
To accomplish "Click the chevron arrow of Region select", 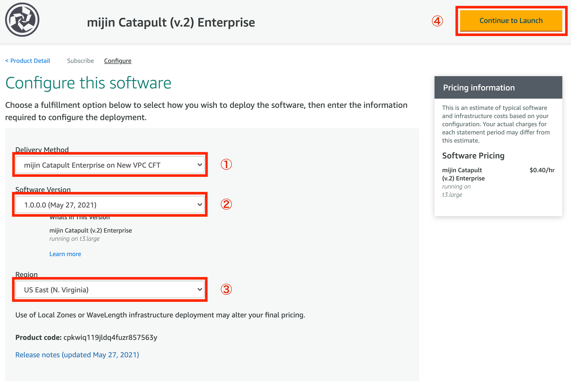I will [200, 290].
